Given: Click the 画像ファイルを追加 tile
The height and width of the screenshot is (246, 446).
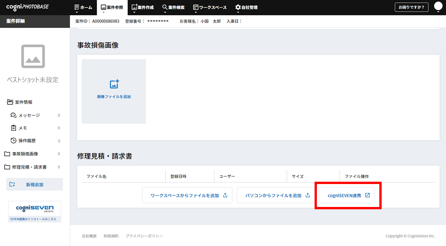Looking at the screenshot, I should coord(114,91).
